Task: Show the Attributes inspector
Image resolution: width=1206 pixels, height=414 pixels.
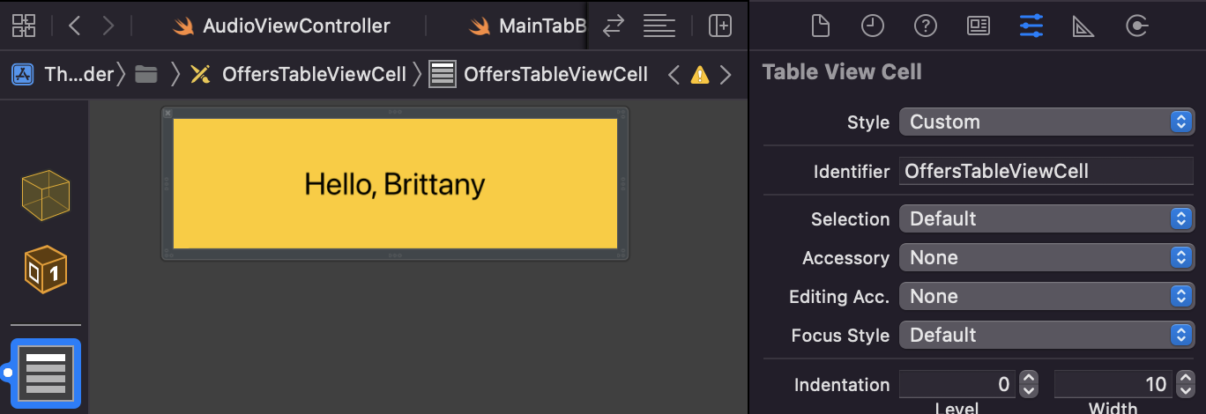Action: point(1031,26)
